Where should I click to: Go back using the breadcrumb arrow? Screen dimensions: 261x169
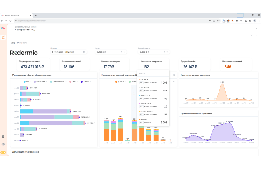12,29
